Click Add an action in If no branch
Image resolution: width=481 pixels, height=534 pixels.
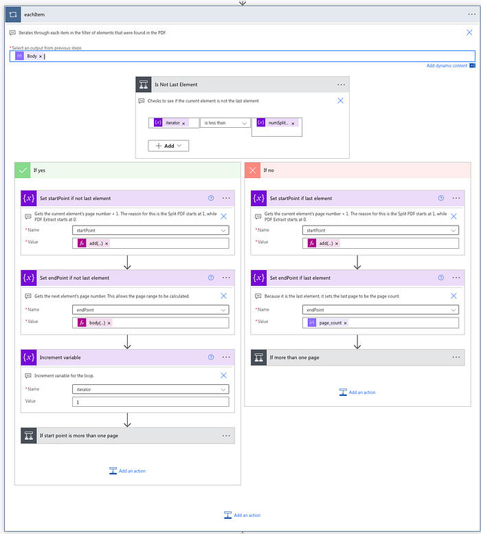[357, 392]
